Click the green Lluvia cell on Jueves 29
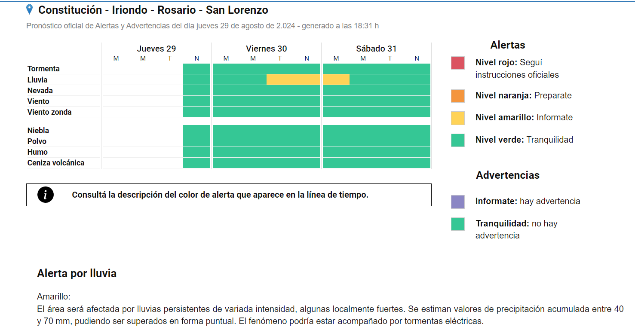The height and width of the screenshot is (333, 635). click(197, 79)
